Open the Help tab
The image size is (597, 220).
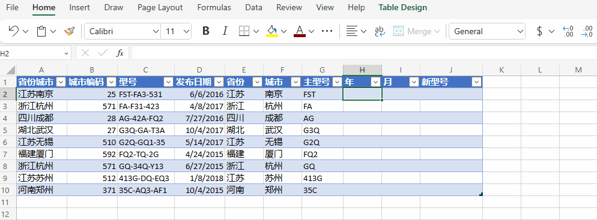coord(356,7)
